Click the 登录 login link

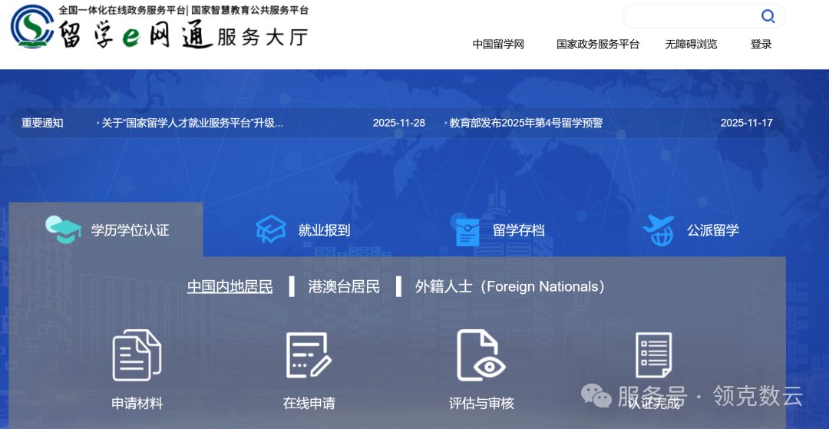pyautogui.click(x=761, y=45)
